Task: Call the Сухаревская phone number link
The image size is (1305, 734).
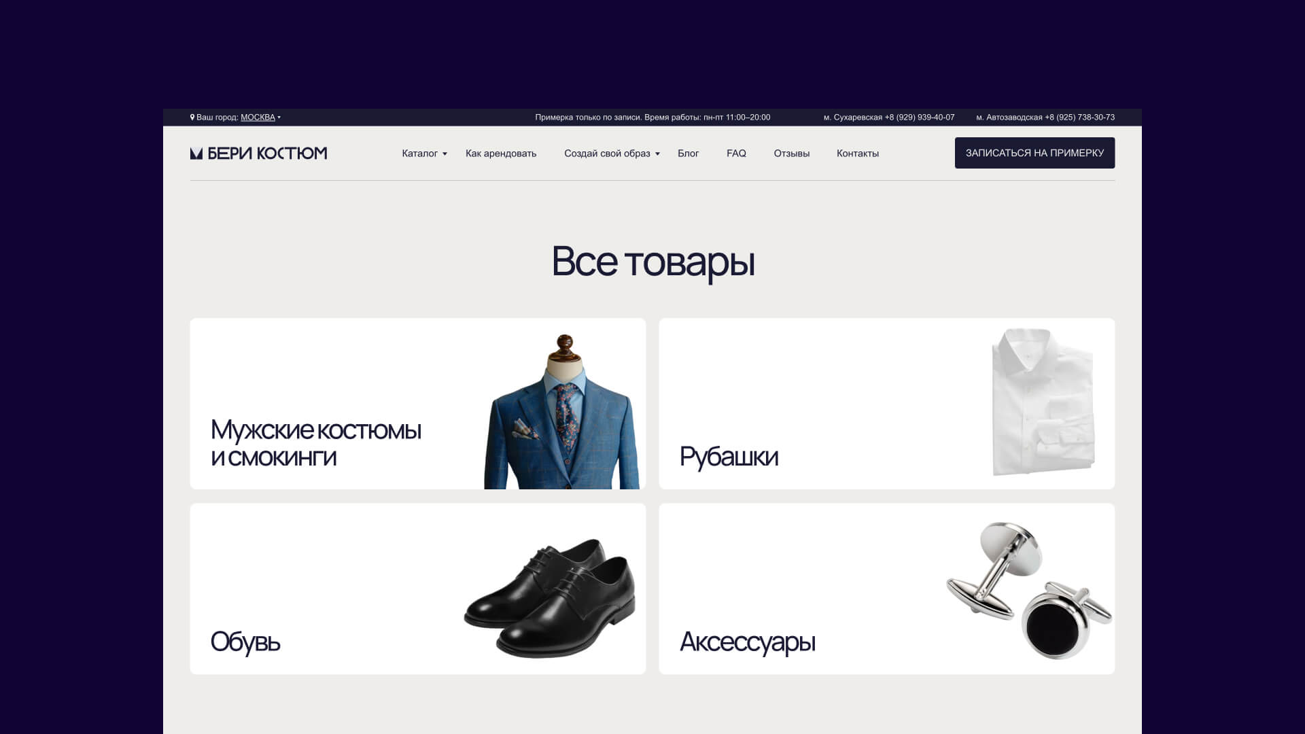Action: 920,118
